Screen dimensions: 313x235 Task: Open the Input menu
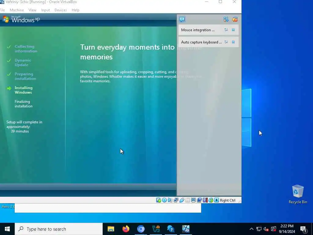coord(46,10)
